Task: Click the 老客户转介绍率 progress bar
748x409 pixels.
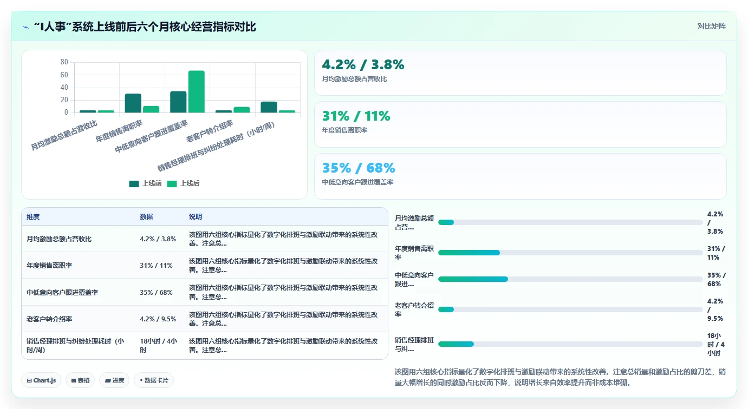Action: coord(570,309)
